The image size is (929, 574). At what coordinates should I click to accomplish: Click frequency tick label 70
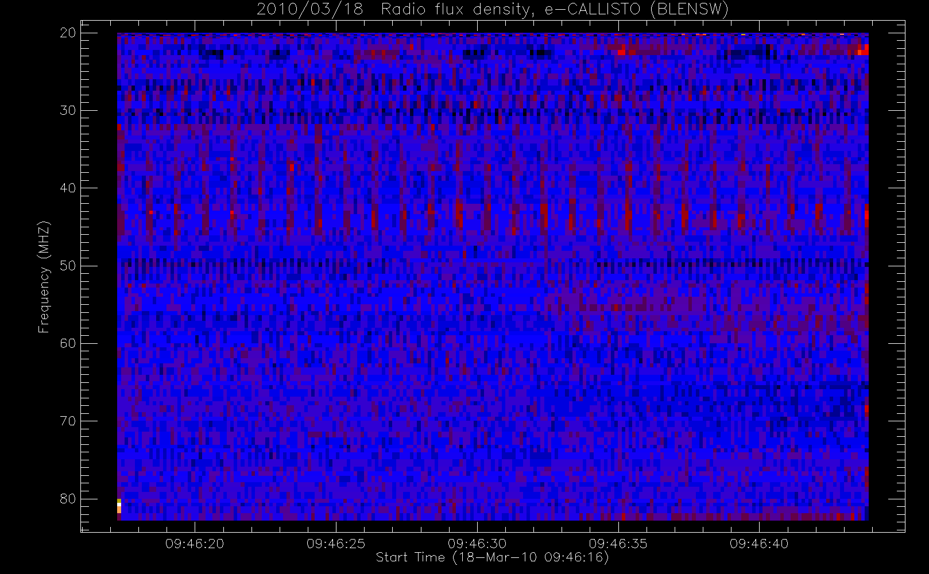(x=68, y=421)
